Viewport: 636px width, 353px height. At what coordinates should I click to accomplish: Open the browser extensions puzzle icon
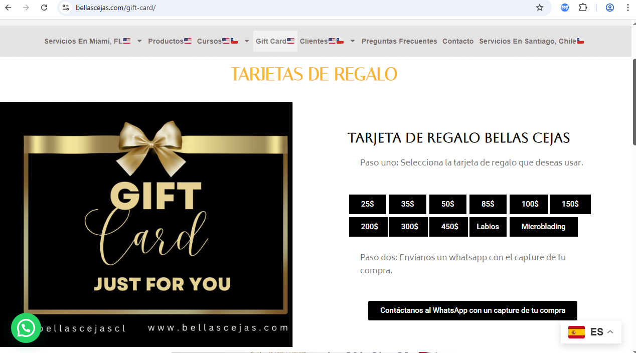coord(583,8)
